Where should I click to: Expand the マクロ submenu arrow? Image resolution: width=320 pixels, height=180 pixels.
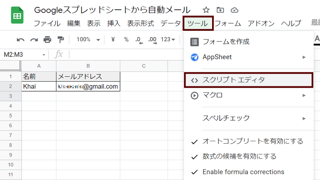(304, 95)
